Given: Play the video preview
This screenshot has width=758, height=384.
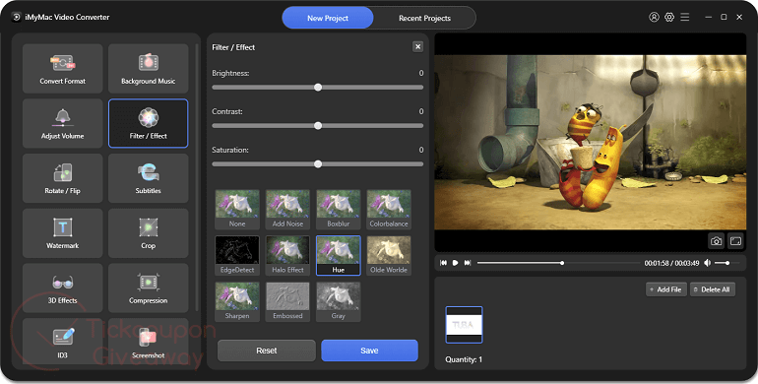Looking at the screenshot, I should pyautogui.click(x=455, y=263).
